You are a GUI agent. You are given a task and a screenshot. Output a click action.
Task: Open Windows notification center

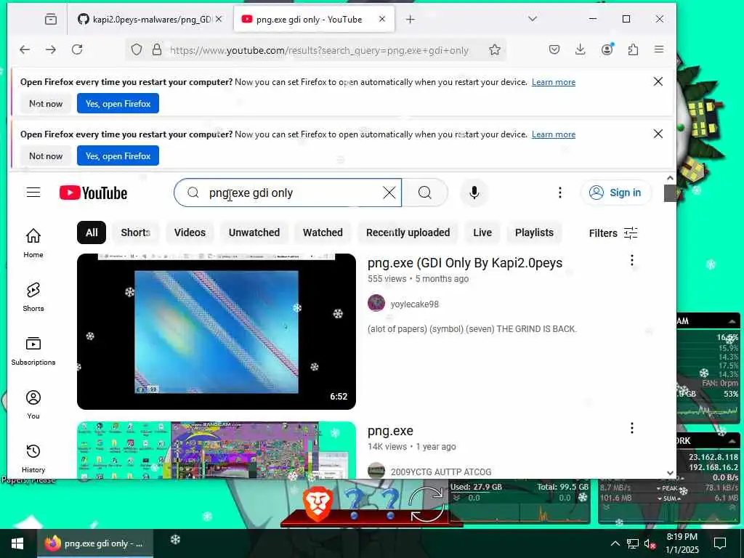[720, 543]
